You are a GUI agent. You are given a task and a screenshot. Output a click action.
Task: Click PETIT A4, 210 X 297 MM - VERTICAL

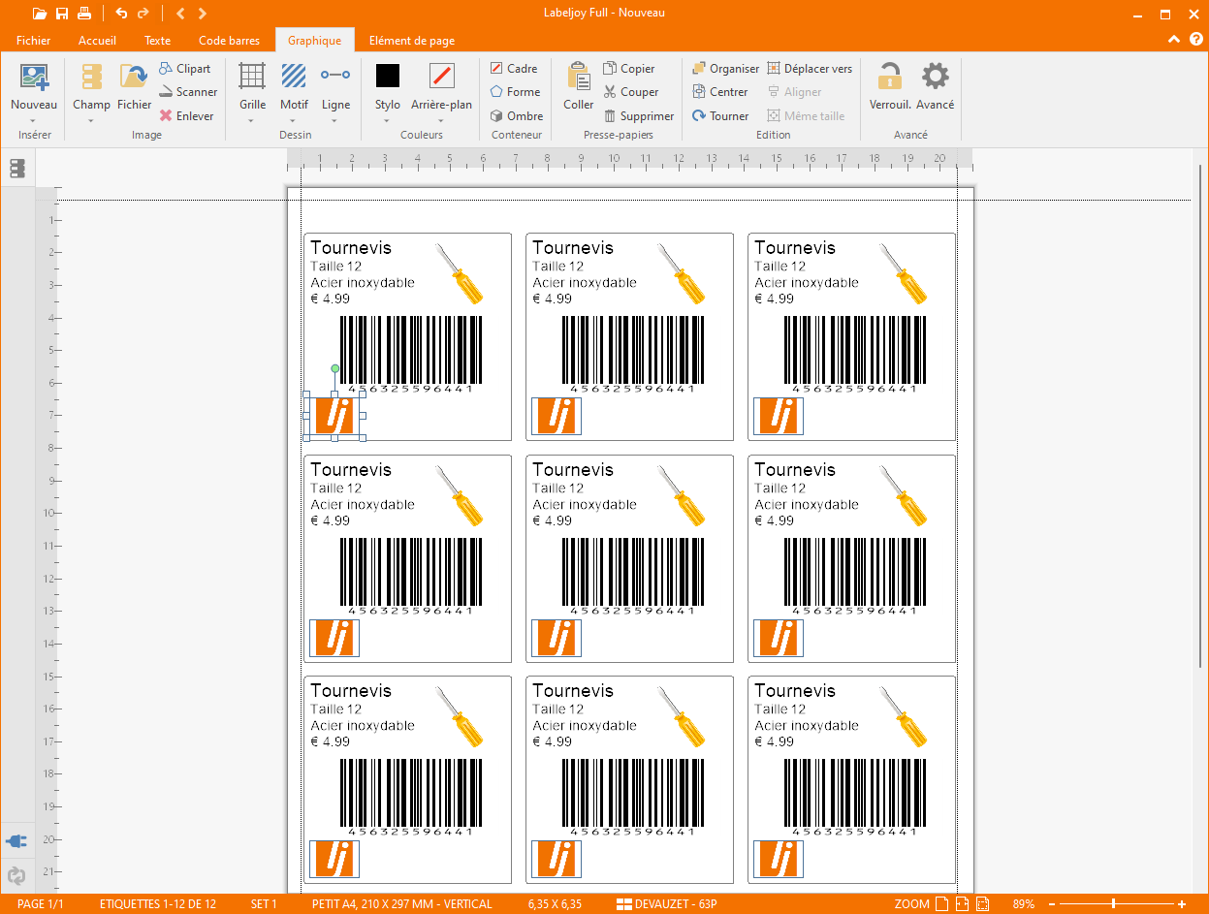coord(402,904)
